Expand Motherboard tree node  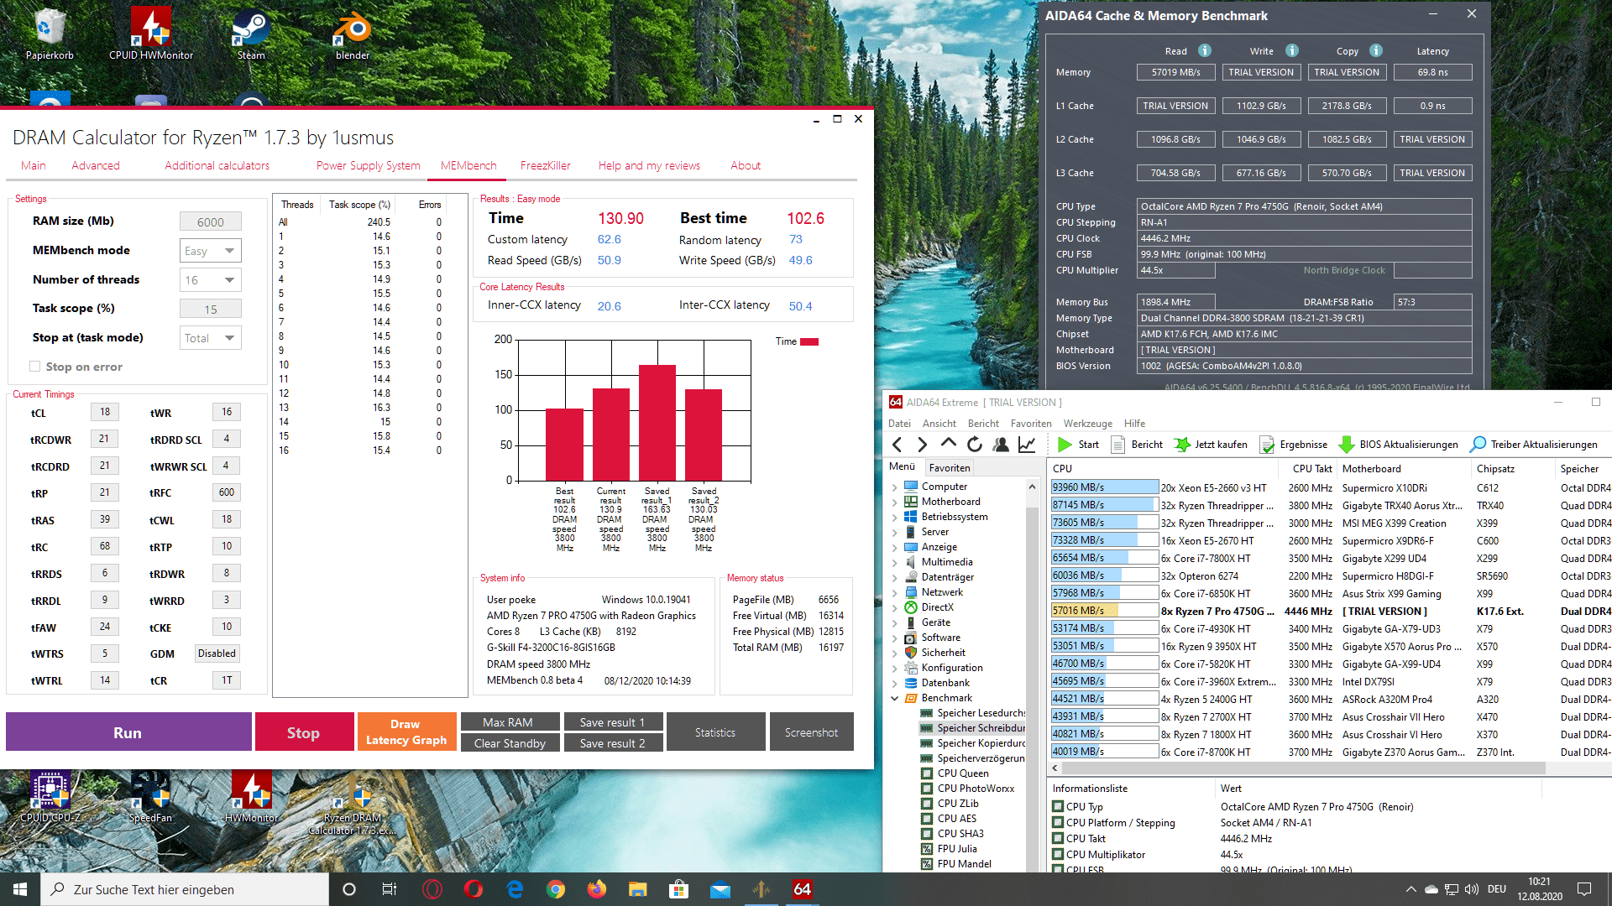pos(895,502)
